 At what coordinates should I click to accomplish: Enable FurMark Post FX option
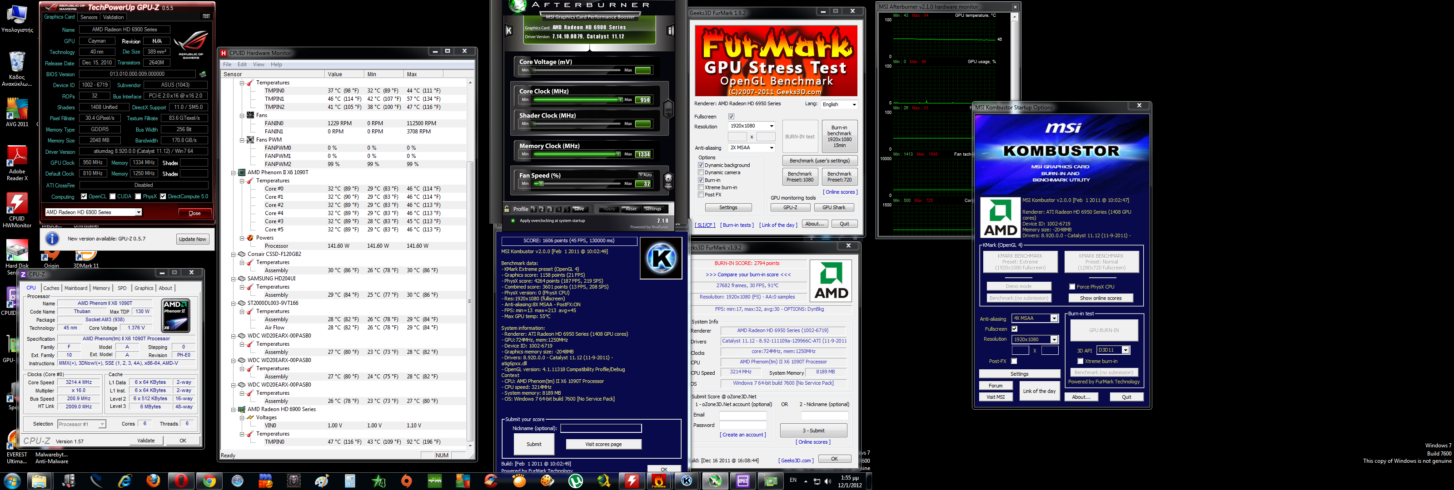tap(701, 195)
